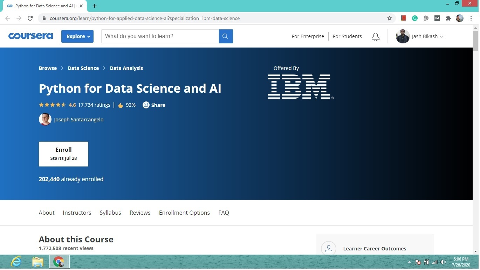Click the gear-shaped extension icon
The height and width of the screenshot is (270, 480).
pos(426,18)
